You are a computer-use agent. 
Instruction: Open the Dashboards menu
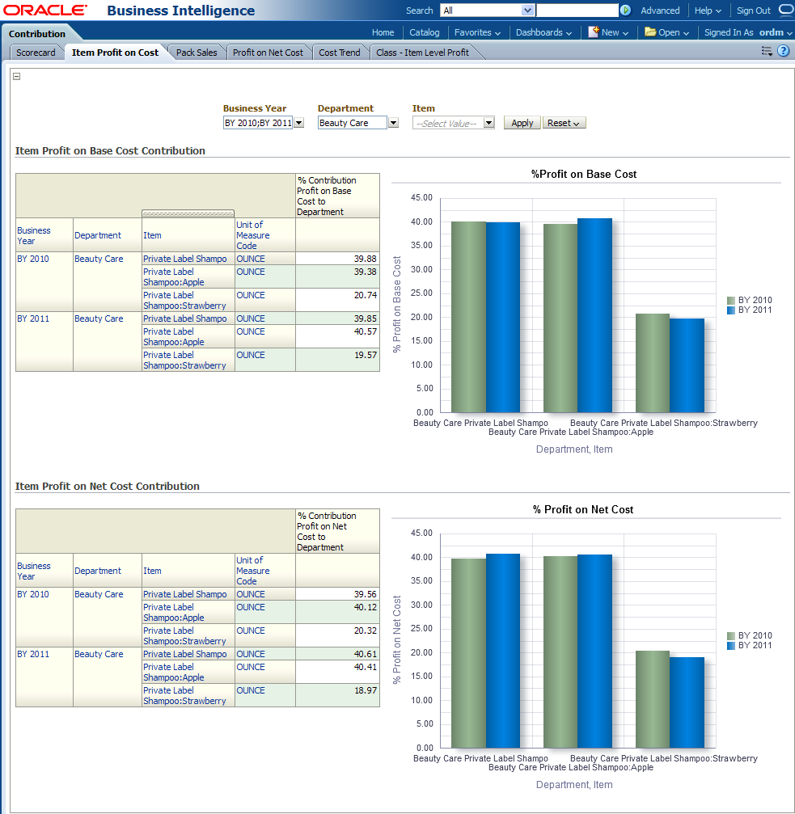[x=543, y=32]
